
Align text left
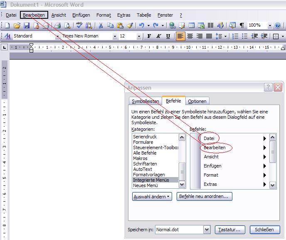pos(180,36)
